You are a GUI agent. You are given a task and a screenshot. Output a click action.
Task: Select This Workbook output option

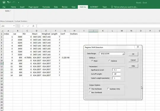90,89
